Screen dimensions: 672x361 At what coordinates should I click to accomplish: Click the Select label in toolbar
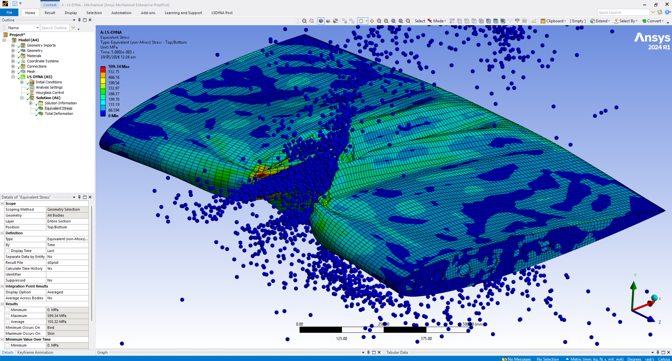pyautogui.click(x=420, y=21)
